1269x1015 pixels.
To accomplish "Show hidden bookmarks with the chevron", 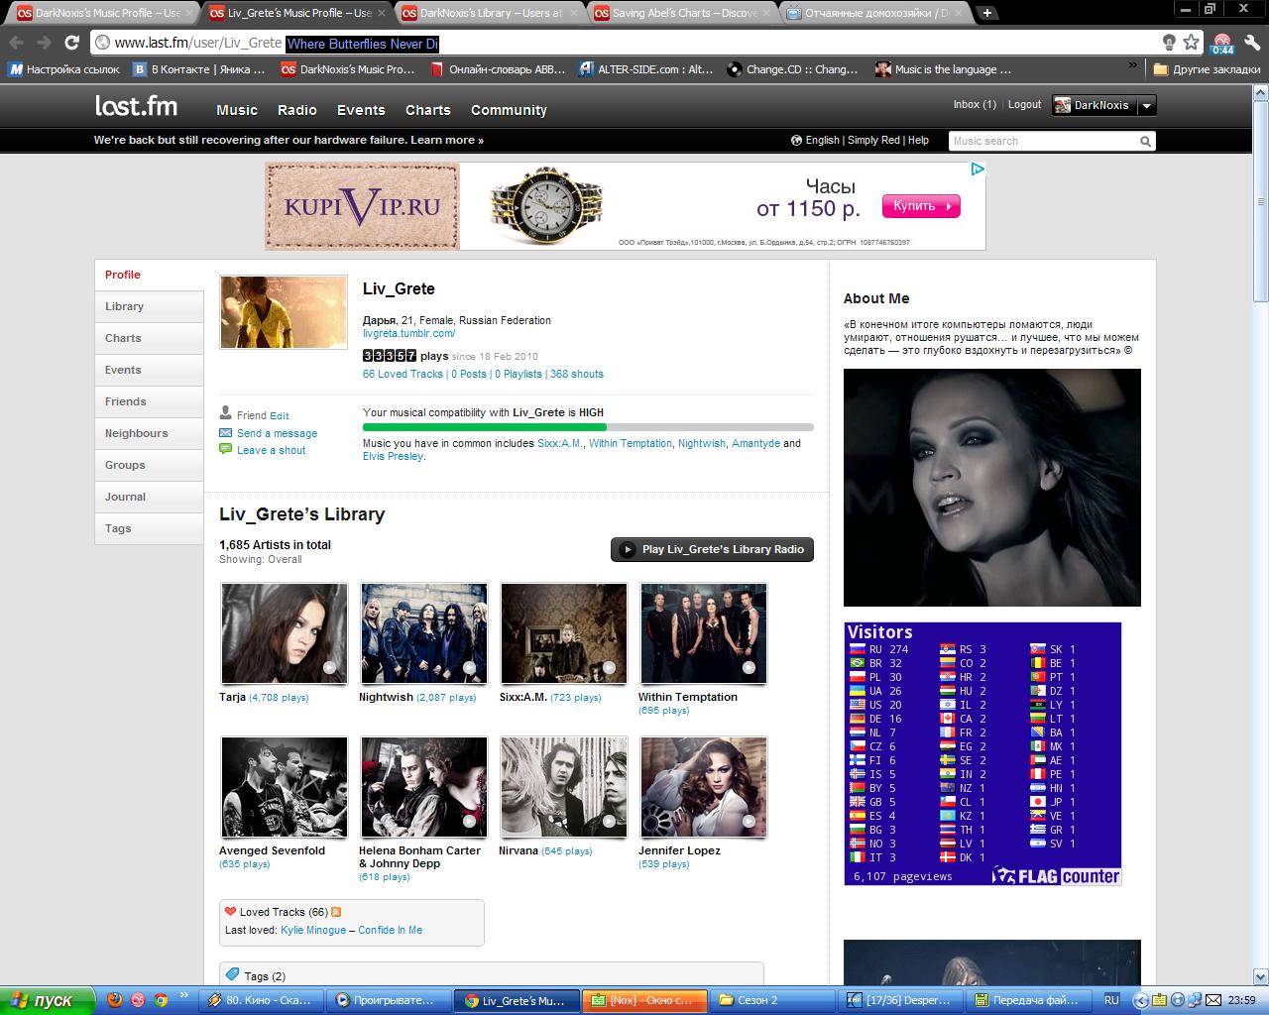I will 1133,67.
